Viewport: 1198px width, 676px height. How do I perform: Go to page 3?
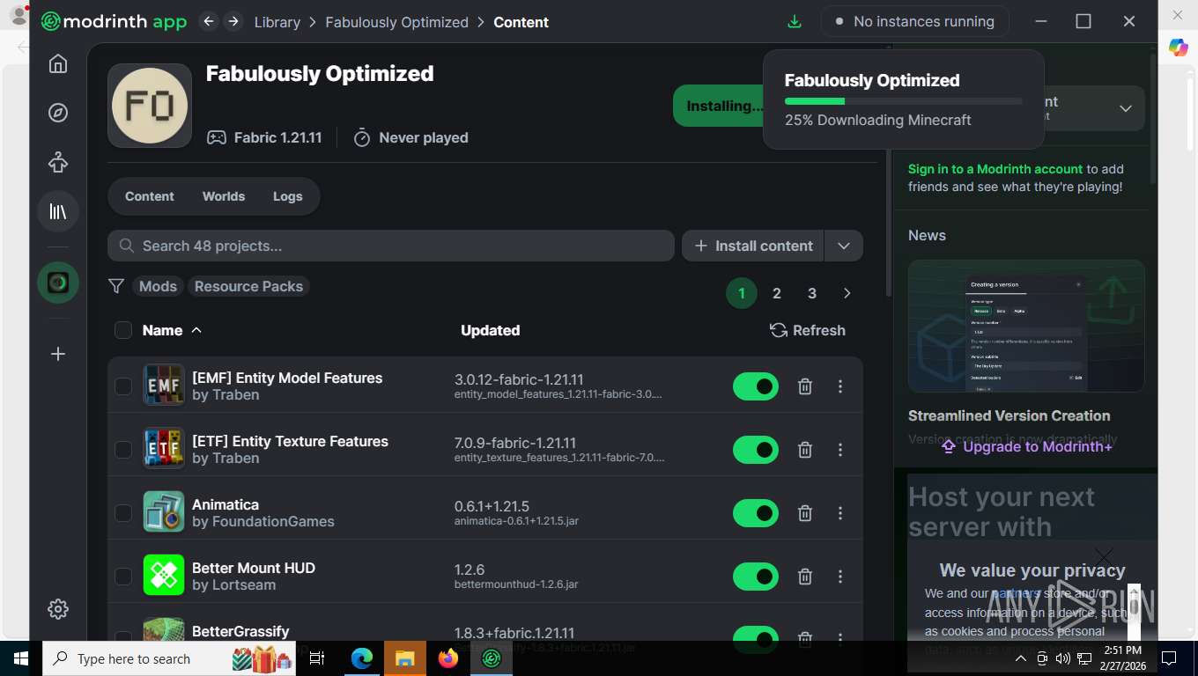coord(812,293)
